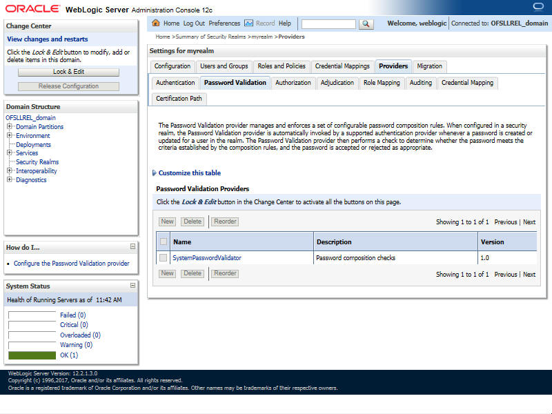This screenshot has height=414, width=552.
Task: Click top New button
Action: pos(167,221)
